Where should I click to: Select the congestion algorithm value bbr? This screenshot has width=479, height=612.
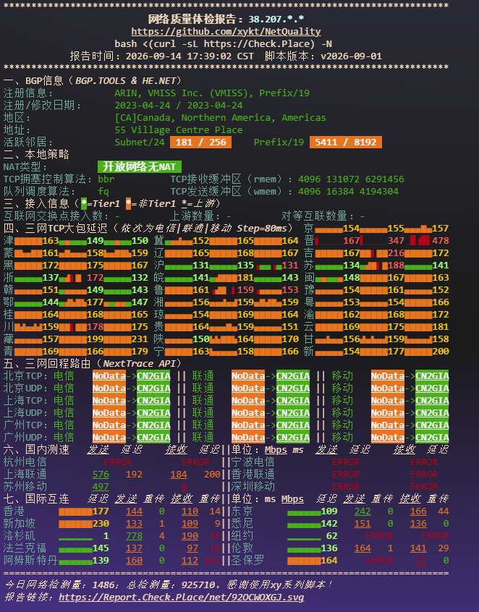coord(106,179)
